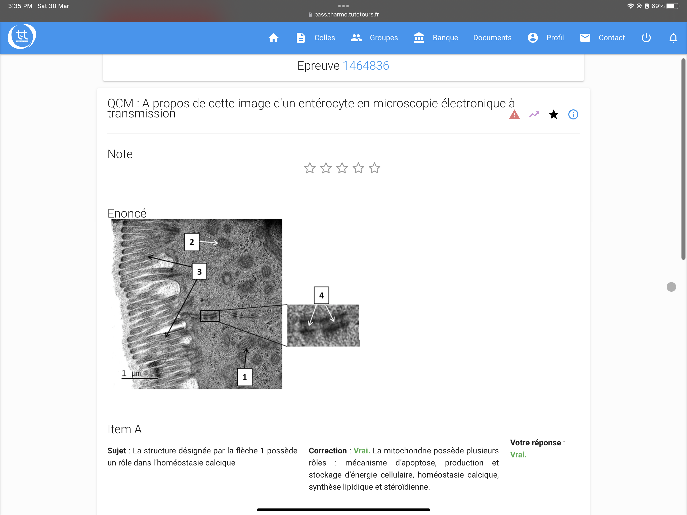
Task: Open the Colles menu item
Action: click(x=325, y=37)
